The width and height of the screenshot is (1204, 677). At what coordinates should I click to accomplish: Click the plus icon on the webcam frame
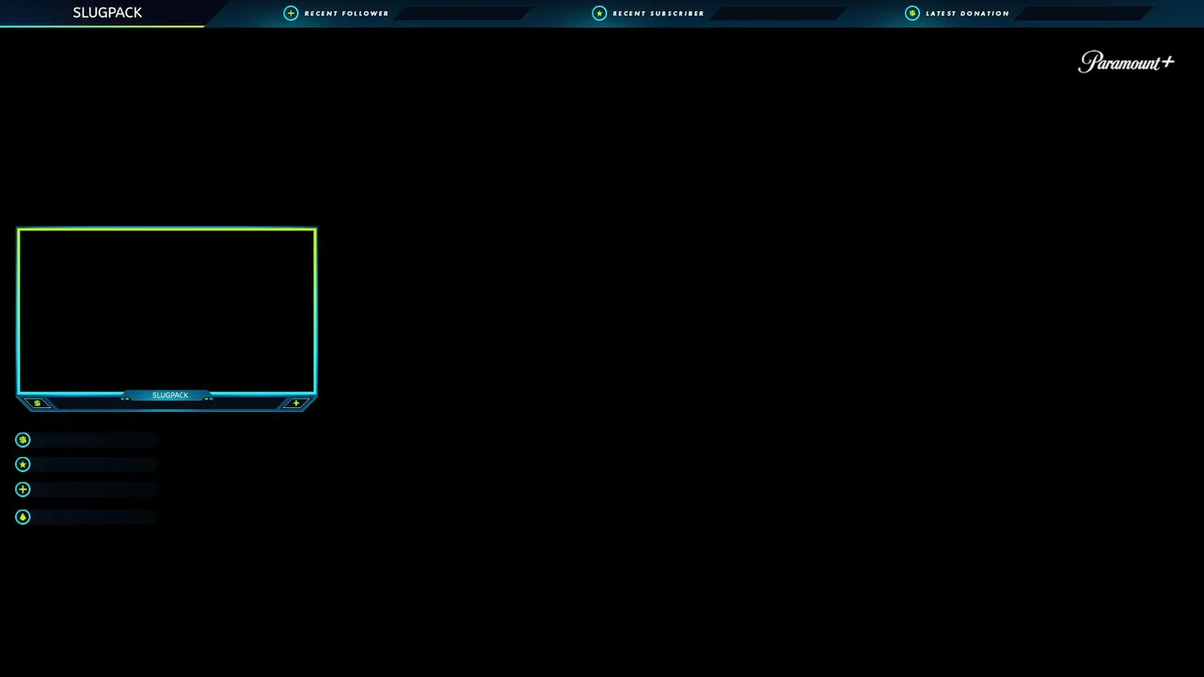pos(296,403)
